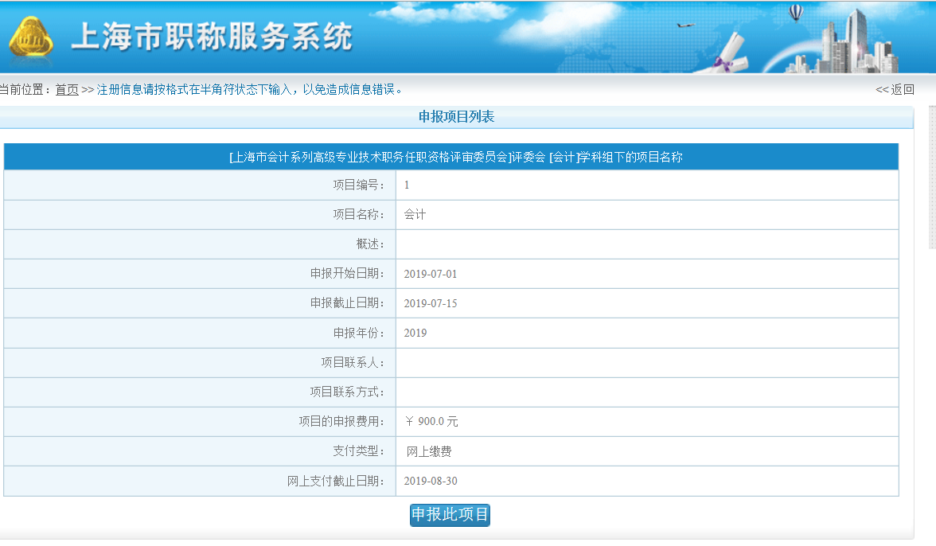Click the airplane graphic in the banner
The width and height of the screenshot is (936, 546).
point(684,25)
